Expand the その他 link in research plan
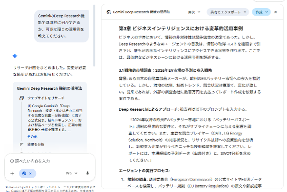The width and height of the screenshot is (287, 192). pyautogui.click(x=32, y=137)
